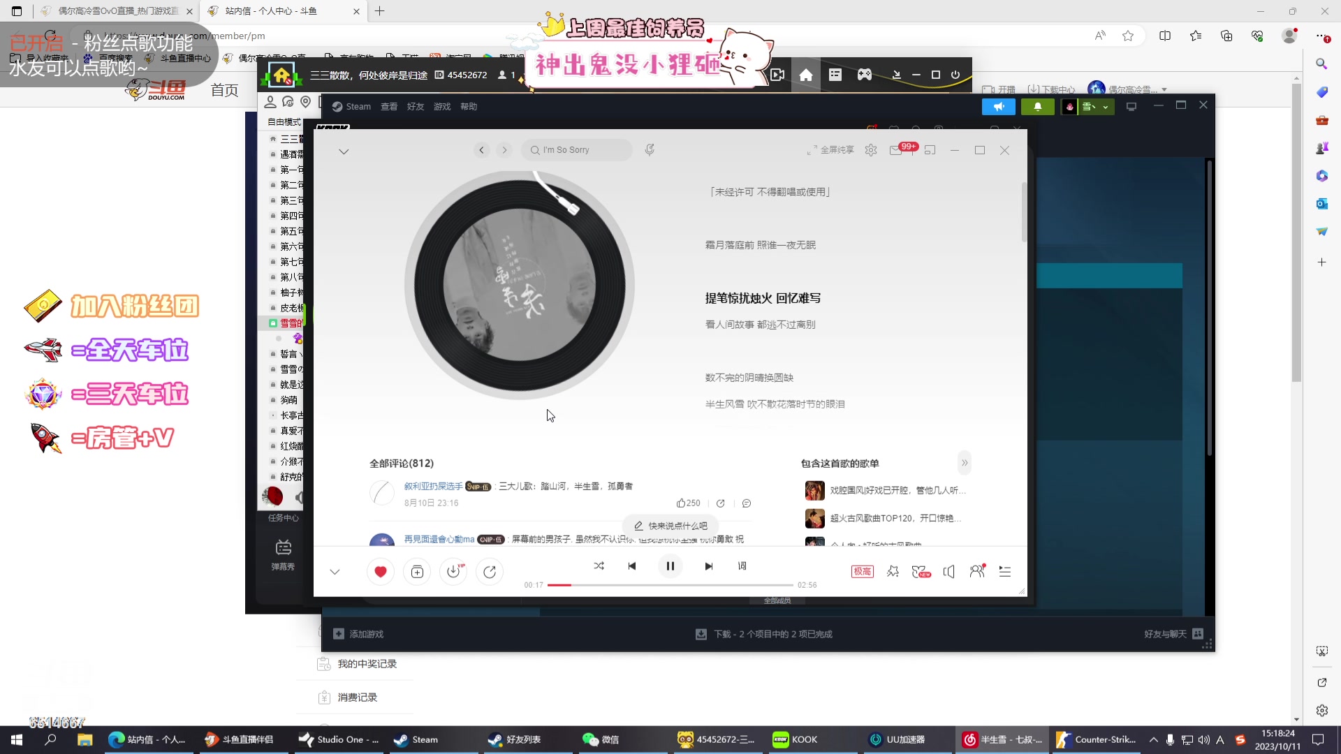Open the playlist 戏腔国风|好戏已开腔
The width and height of the screenshot is (1341, 754).
click(886, 491)
